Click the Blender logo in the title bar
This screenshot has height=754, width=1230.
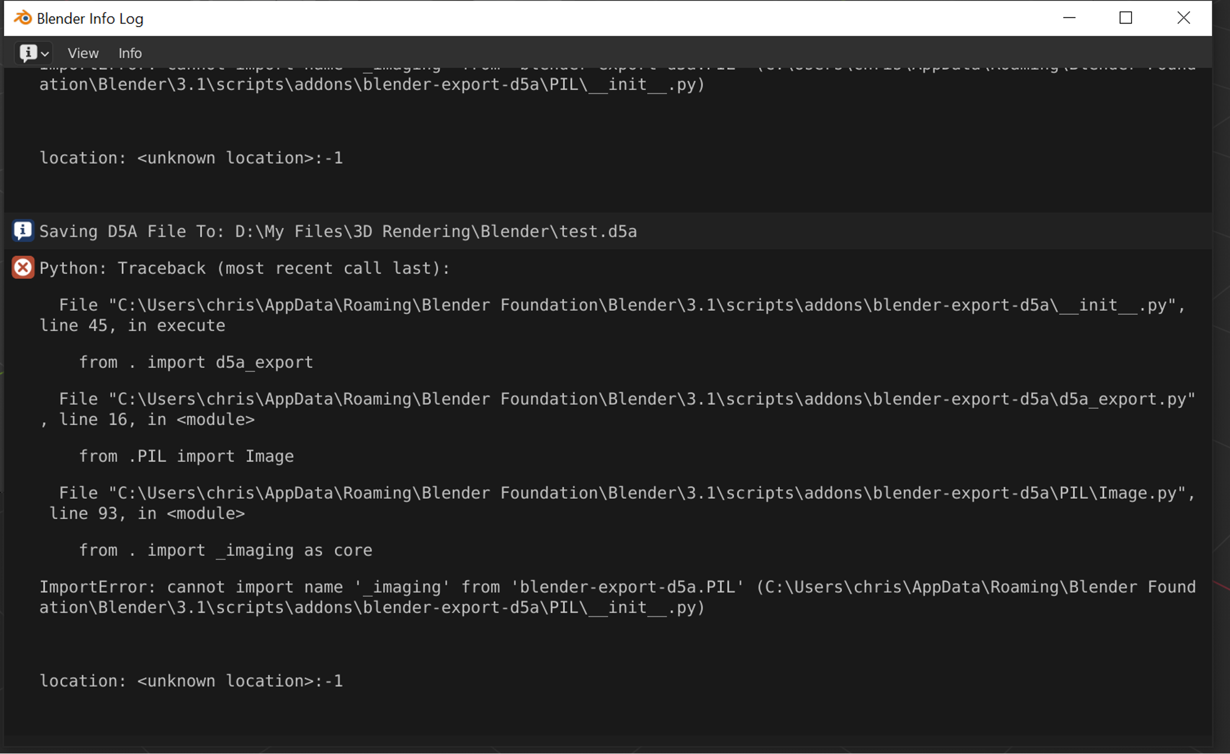click(x=23, y=18)
